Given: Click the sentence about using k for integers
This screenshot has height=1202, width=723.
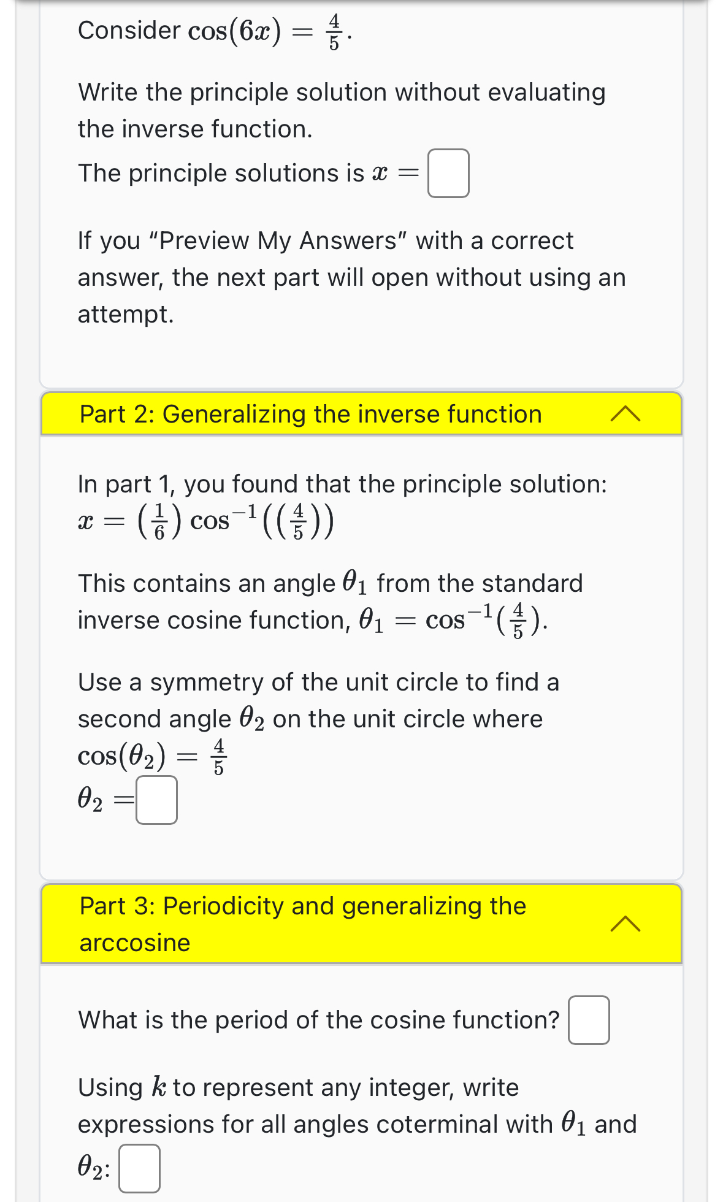Looking at the screenshot, I should pyautogui.click(x=297, y=1087).
